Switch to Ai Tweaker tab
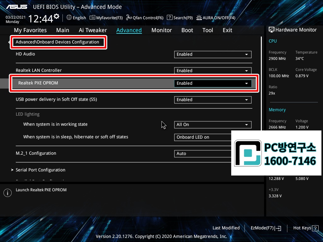The height and width of the screenshot is (242, 323). pyautogui.click(x=93, y=30)
